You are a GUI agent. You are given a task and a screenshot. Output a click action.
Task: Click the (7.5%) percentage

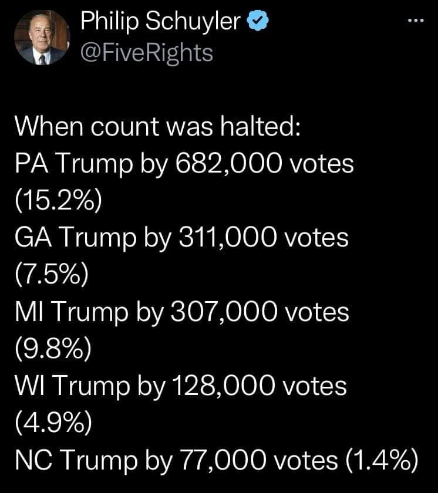click(x=52, y=274)
